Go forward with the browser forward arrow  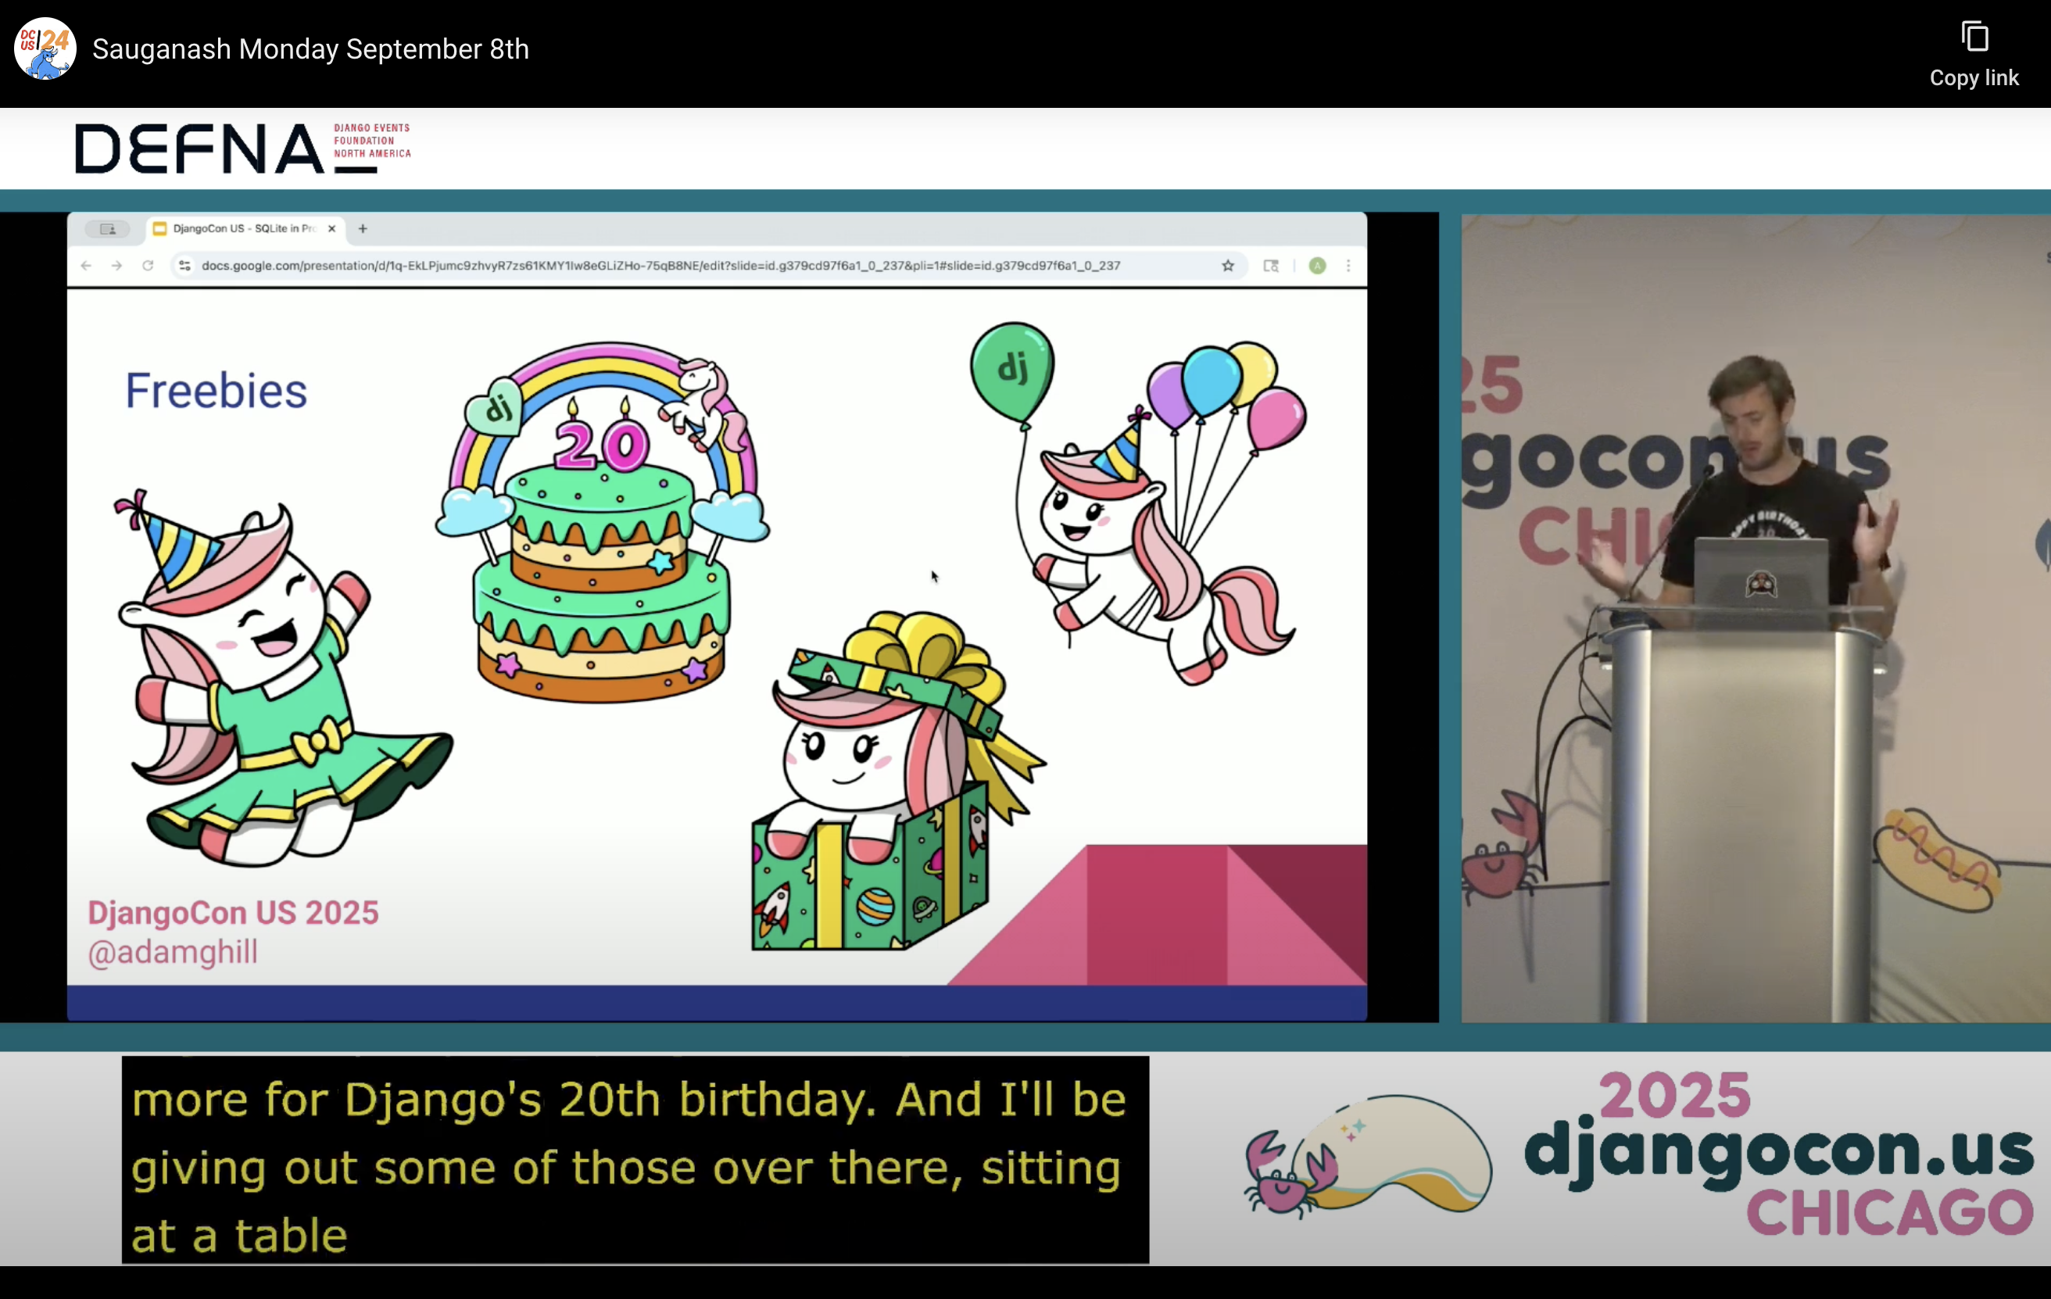coord(116,266)
